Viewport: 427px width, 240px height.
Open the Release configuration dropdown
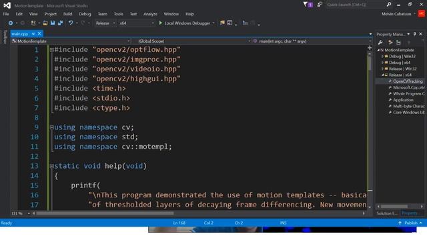pos(105,23)
